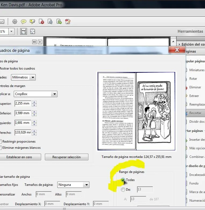
Task: Click the delete page toolbar icon
Action: [41, 21]
